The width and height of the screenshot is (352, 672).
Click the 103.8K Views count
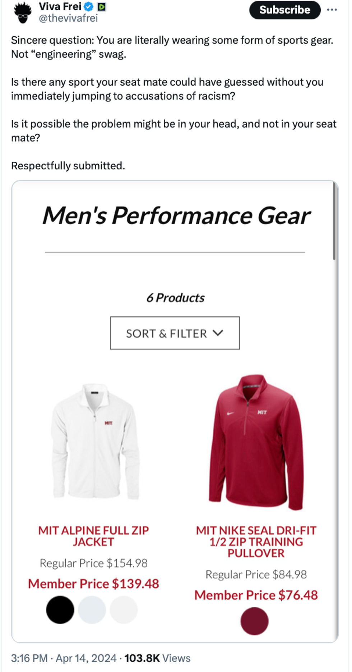click(157, 658)
